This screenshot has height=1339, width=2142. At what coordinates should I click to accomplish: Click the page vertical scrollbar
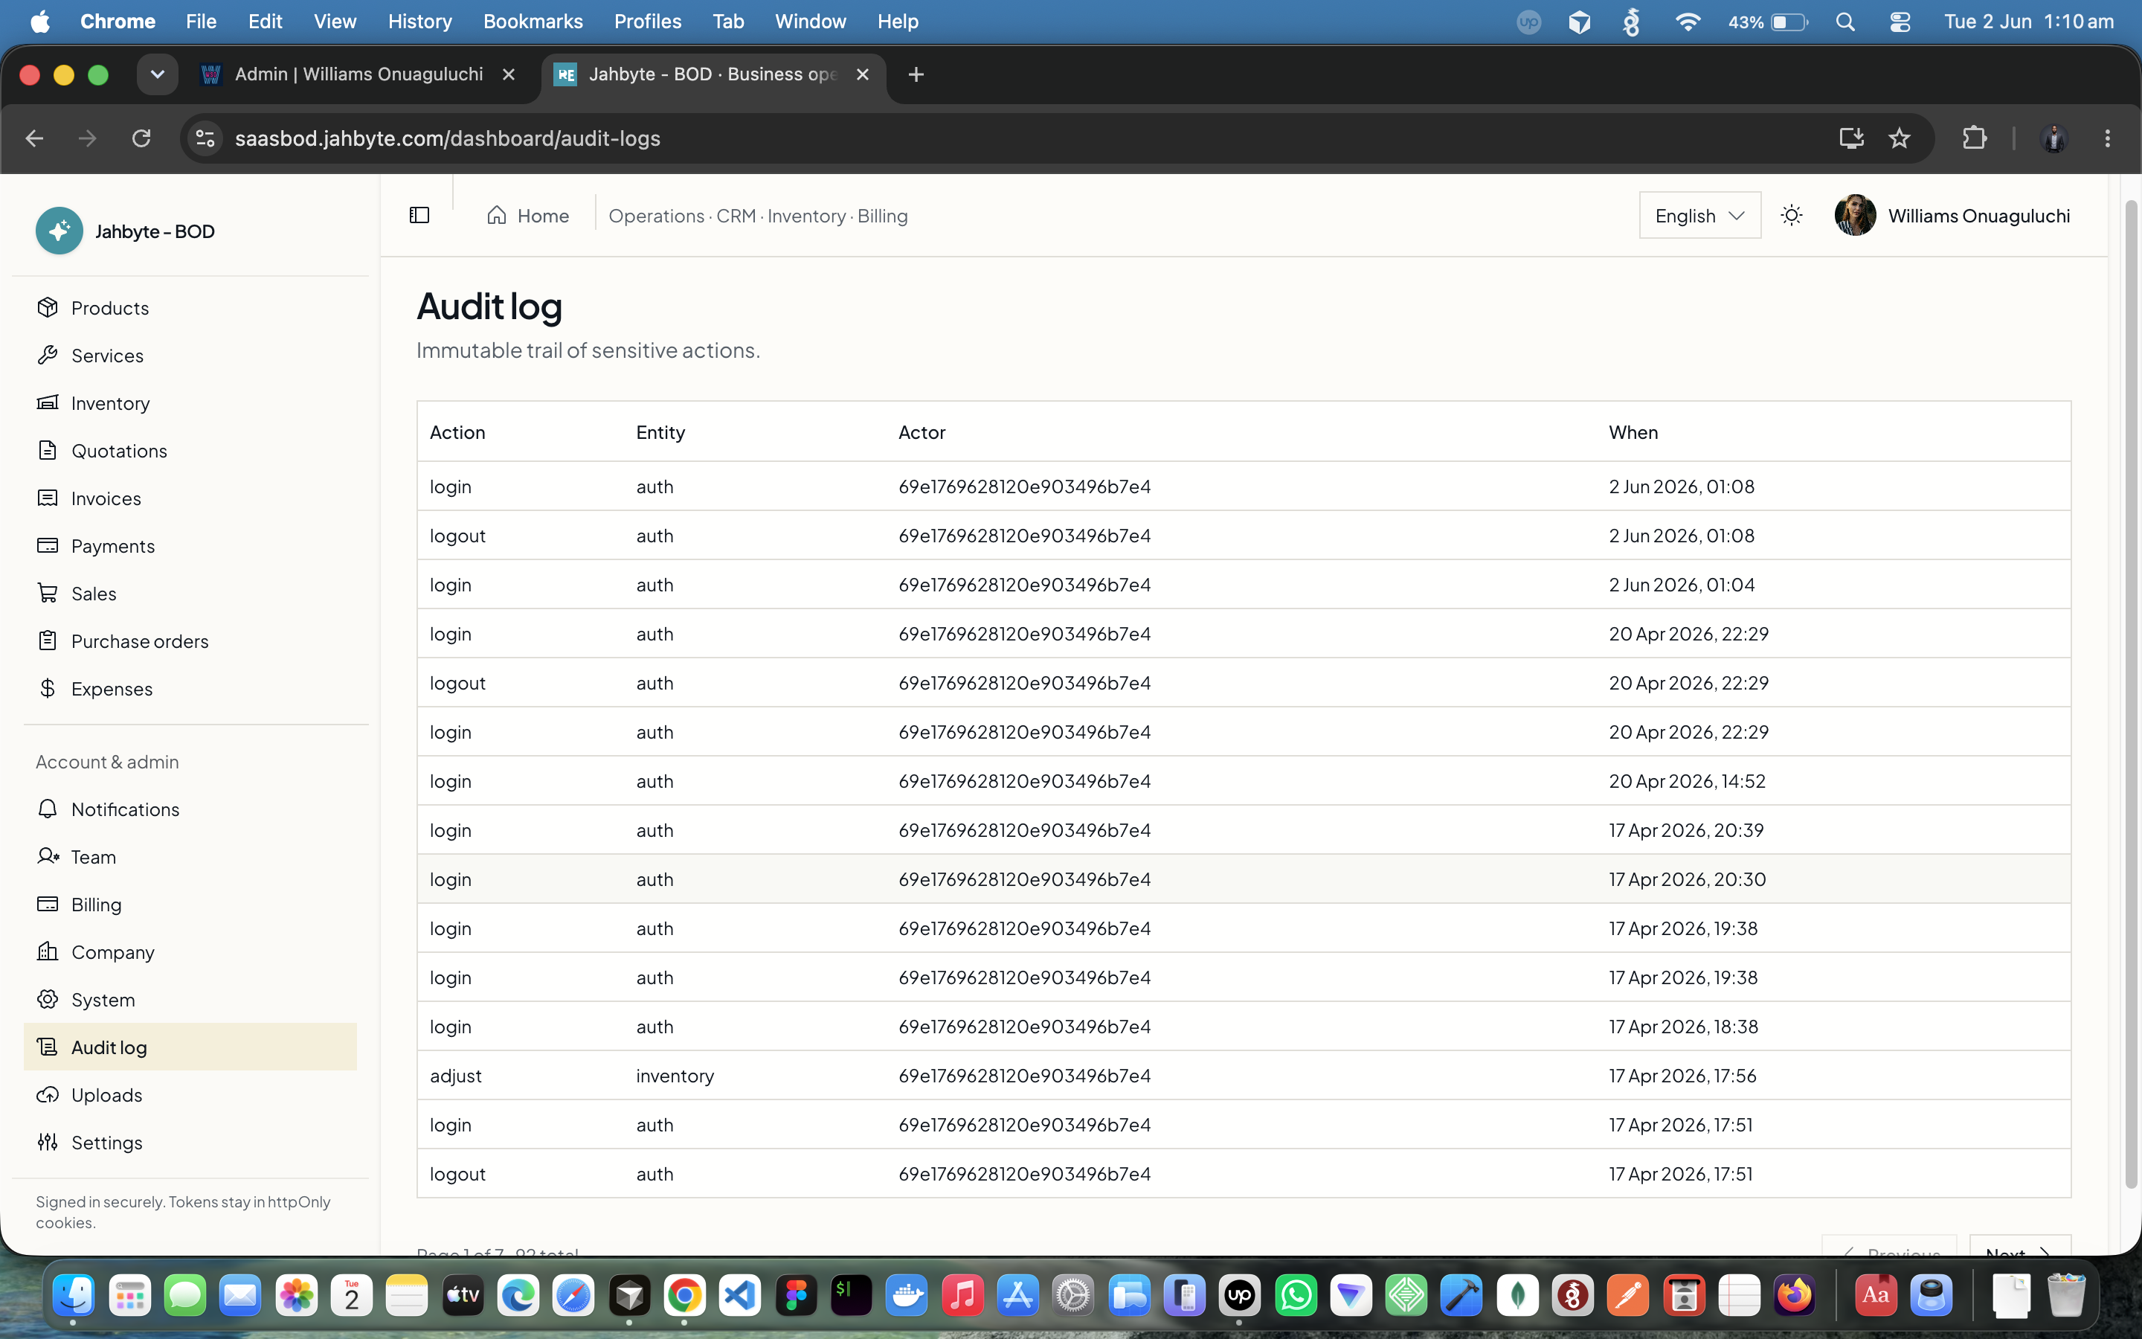tap(2132, 696)
